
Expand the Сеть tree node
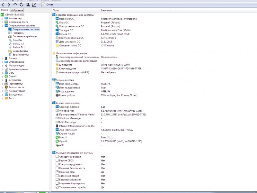point(3,73)
